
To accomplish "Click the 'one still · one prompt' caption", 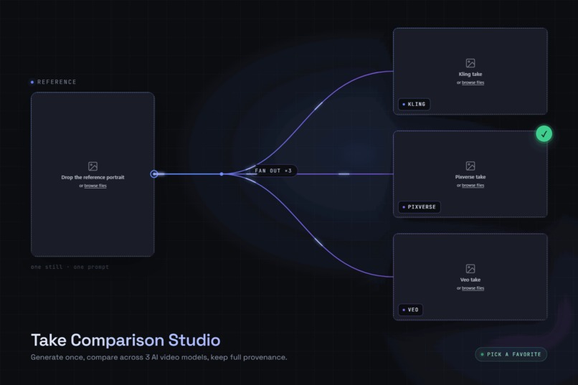I will (70, 267).
